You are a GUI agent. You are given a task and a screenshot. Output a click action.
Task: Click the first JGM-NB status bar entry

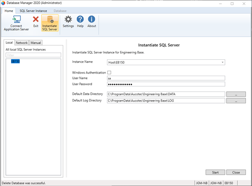pyautogui.click(x=202, y=183)
